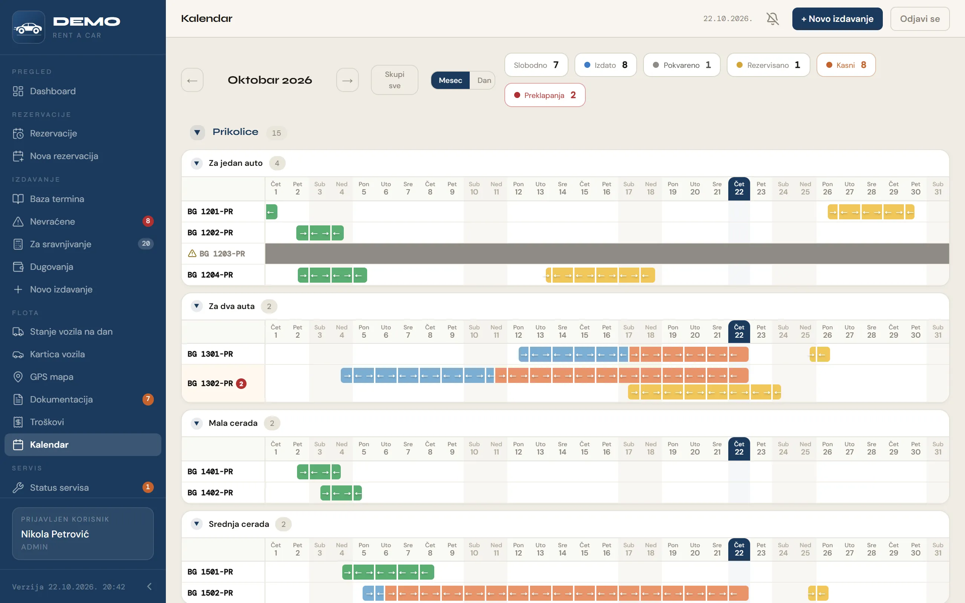Open the Troškovi sidebar entry
The width and height of the screenshot is (965, 603).
pos(83,422)
